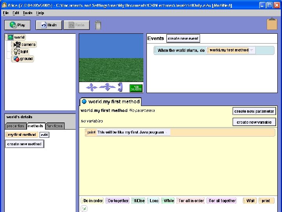The image size is (282, 212).
Task: Open print statement text dropdown arrow
Action: (x=167, y=132)
